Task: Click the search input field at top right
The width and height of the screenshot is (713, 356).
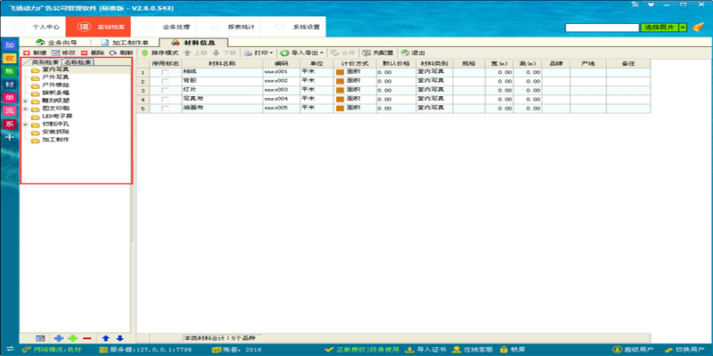Action: (x=602, y=28)
